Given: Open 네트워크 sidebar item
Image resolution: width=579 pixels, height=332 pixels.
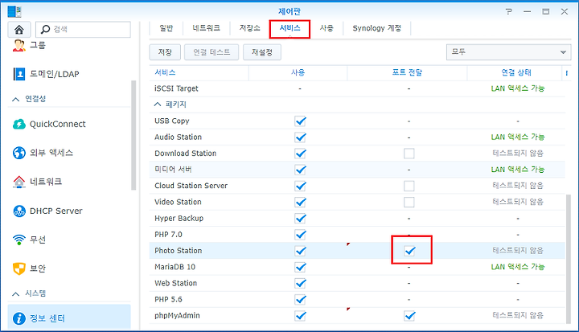Looking at the screenshot, I should [x=37, y=182].
